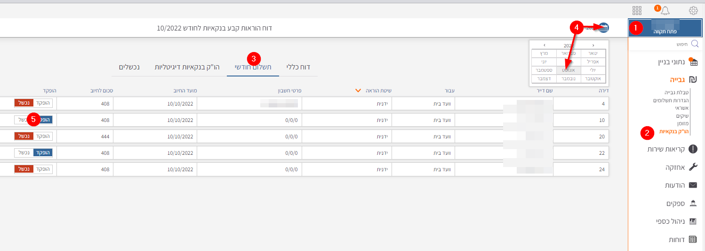This screenshot has height=251, width=705.
Task: Open the apps grid icon
Action: [637, 10]
